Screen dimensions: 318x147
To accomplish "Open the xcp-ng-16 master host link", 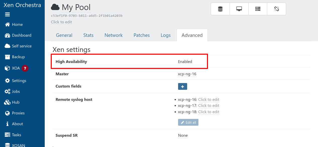I will [187, 74].
